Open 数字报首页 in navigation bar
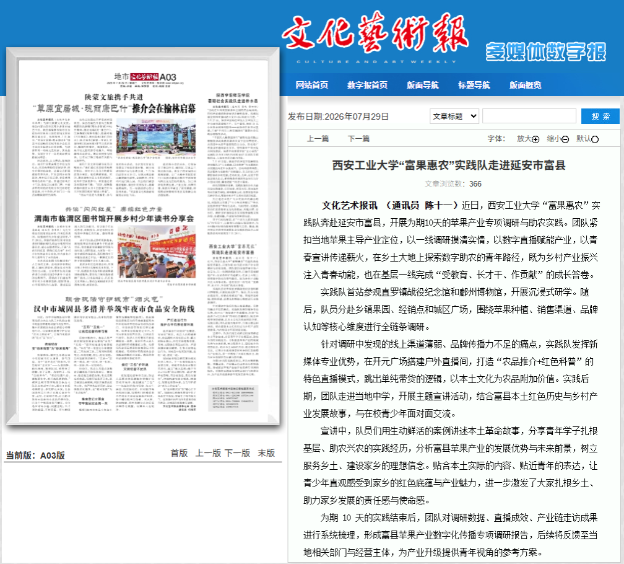 pyautogui.click(x=367, y=85)
